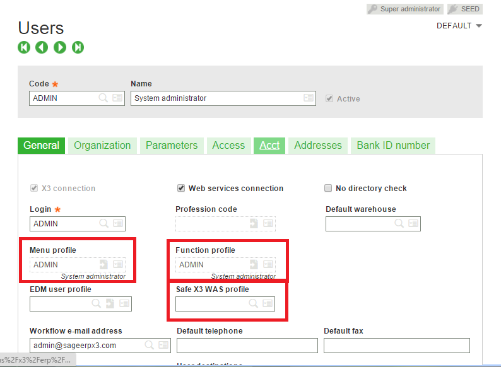The width and height of the screenshot is (501, 367).
Task: Open actions card icon in Default warehouse
Action: click(413, 223)
